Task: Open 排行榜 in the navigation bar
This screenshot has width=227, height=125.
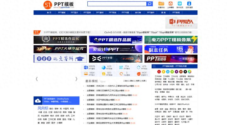Action: (138, 13)
